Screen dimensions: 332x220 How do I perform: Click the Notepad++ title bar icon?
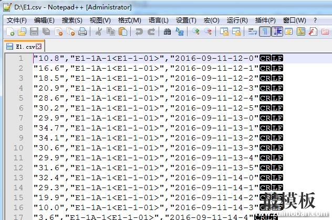pyautogui.click(x=7, y=7)
